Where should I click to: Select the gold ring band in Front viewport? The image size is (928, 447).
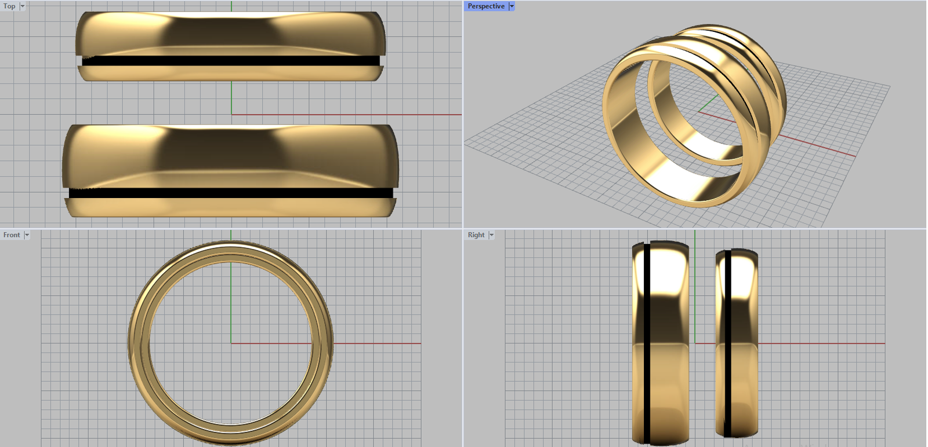click(139, 344)
